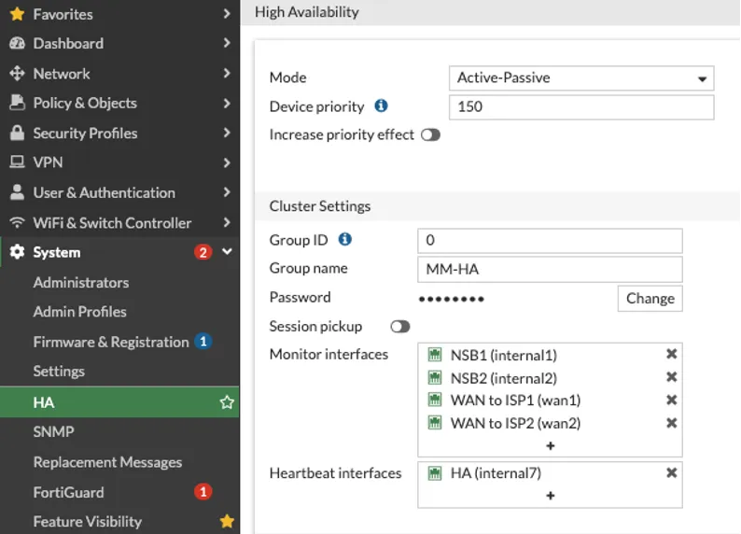741x534 pixels.
Task: Click the HA (internal7) port icon
Action: tap(435, 473)
